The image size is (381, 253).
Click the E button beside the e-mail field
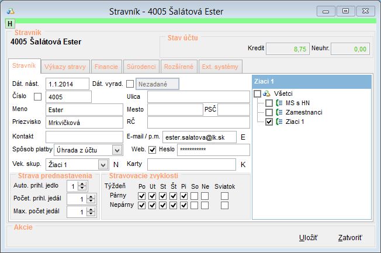(x=243, y=137)
